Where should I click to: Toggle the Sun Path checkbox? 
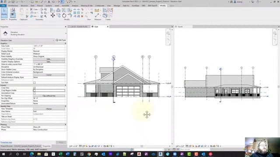point(35,82)
